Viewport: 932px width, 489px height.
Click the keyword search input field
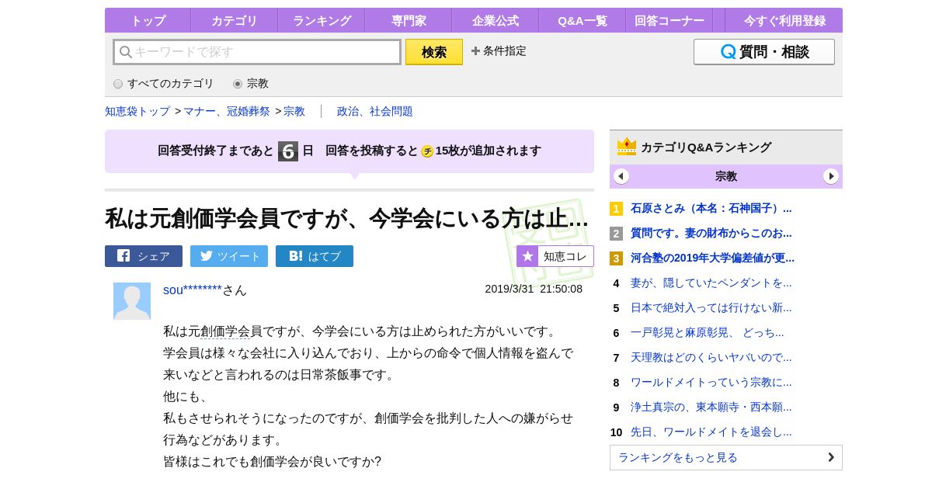coord(257,52)
